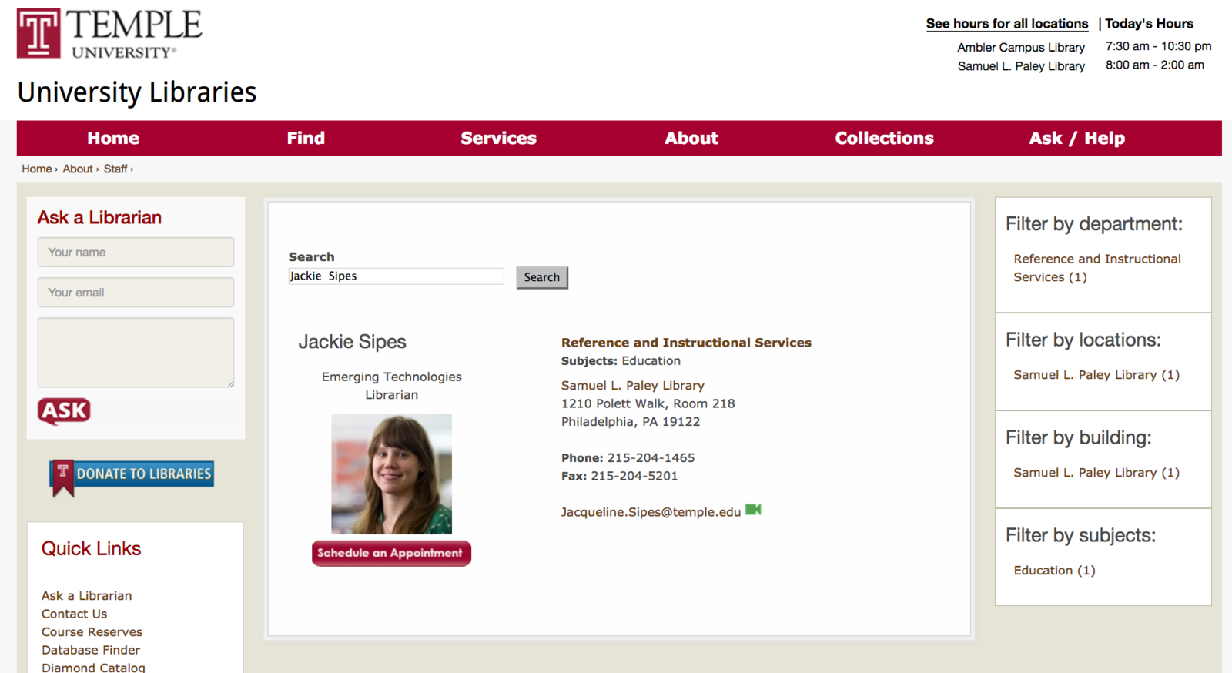Open Ask a Librarian quick link
This screenshot has width=1232, height=673.
86,596
